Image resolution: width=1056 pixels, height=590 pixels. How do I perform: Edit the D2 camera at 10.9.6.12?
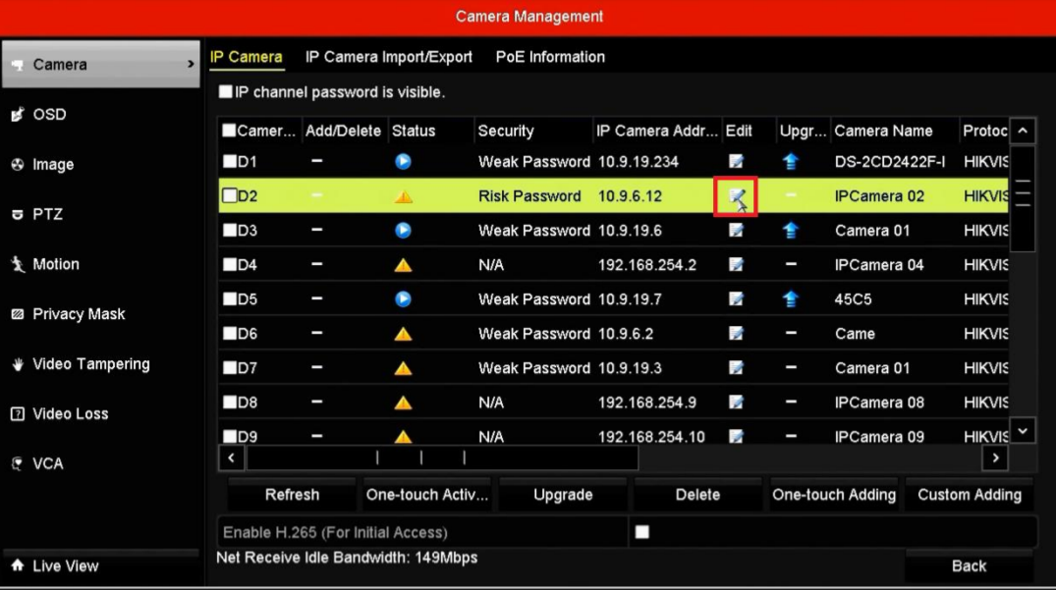point(736,196)
